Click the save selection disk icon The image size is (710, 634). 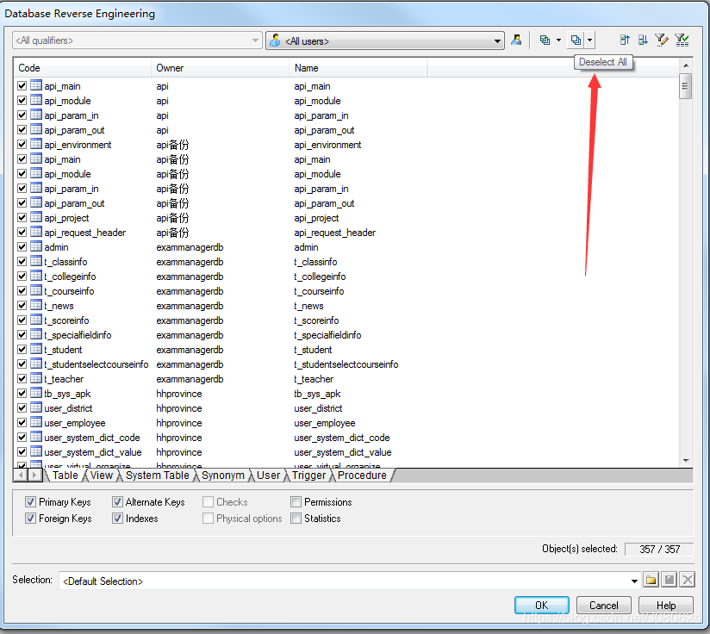pos(670,580)
